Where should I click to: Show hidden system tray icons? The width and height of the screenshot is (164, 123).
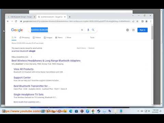[x=138, y=111]
